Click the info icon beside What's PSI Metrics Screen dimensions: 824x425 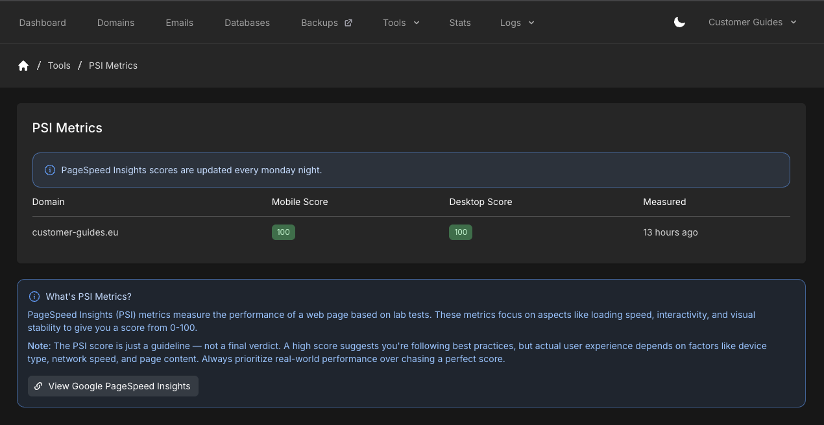click(x=34, y=297)
